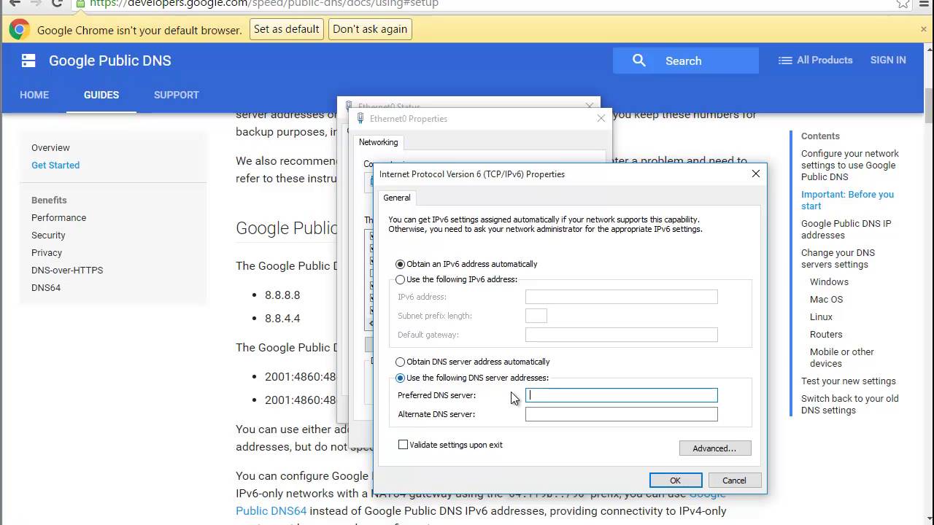Image resolution: width=934 pixels, height=525 pixels.
Task: Cancel the IPv6 dialog
Action: pos(734,480)
